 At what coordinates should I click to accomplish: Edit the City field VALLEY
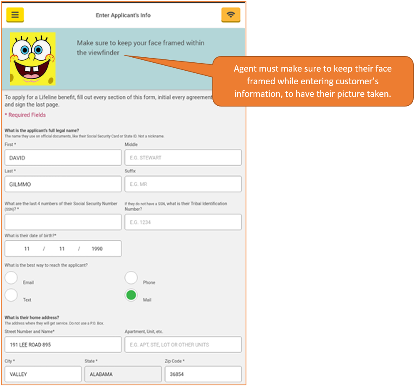43,374
